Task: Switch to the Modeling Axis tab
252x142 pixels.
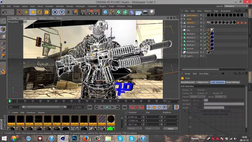Action: 188,82
